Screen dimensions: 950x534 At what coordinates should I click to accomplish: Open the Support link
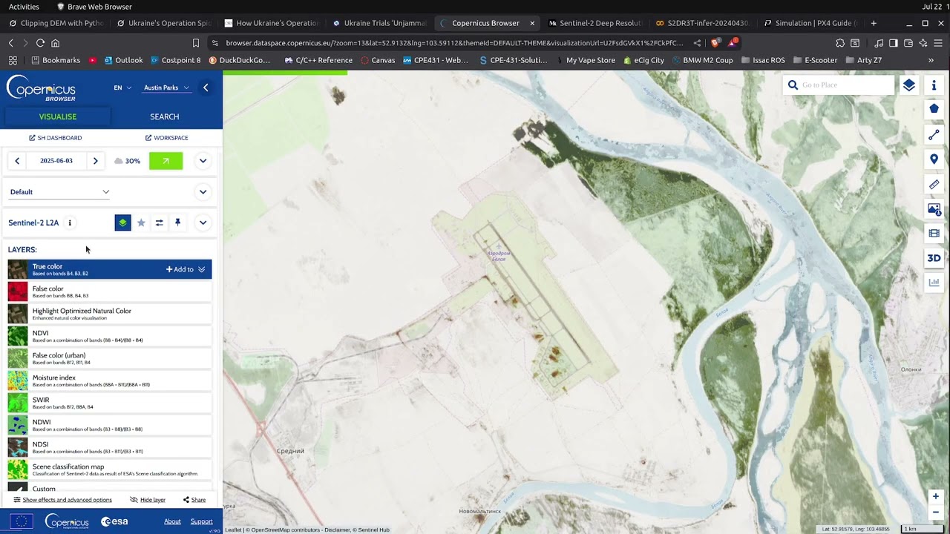(201, 521)
